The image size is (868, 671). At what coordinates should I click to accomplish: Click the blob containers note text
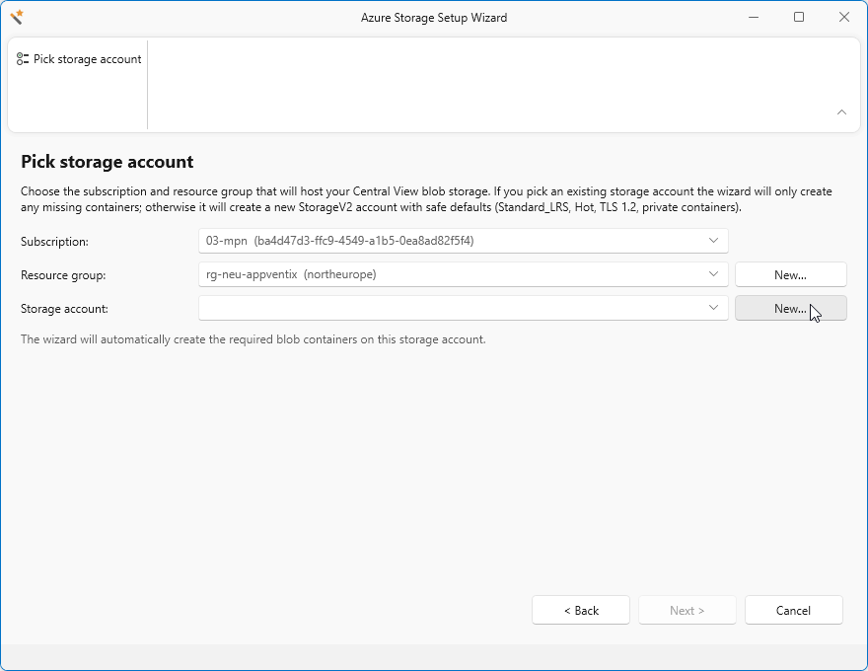click(253, 339)
